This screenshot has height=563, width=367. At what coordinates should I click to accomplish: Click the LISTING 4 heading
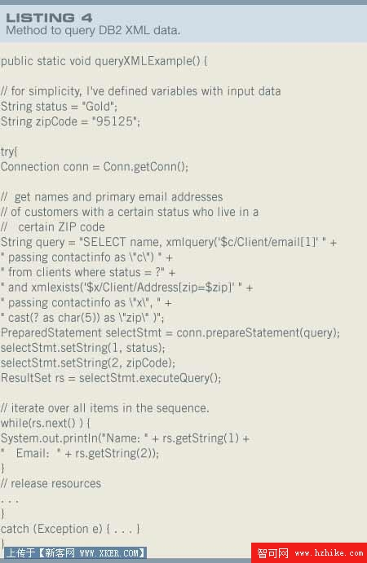[x=49, y=17]
